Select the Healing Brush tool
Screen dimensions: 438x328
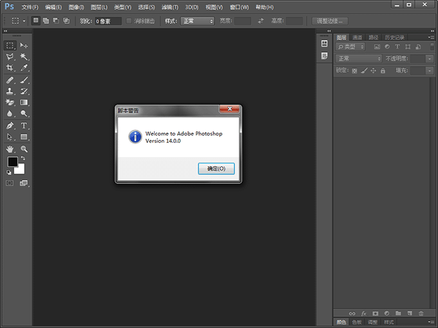tap(10, 80)
